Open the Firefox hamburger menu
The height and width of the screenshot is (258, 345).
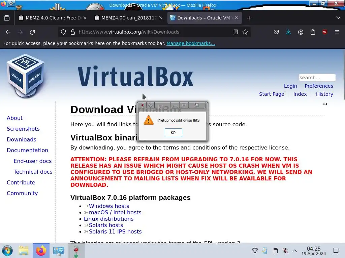(x=337, y=32)
